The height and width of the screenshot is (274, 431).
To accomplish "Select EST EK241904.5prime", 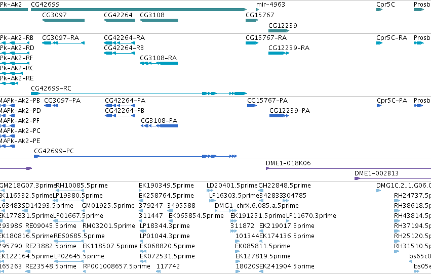I will [287, 266].
